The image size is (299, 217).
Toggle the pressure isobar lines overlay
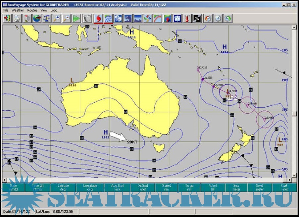(108, 19)
